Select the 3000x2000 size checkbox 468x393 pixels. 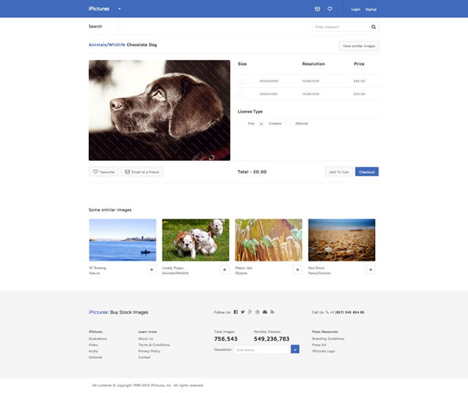(240, 81)
